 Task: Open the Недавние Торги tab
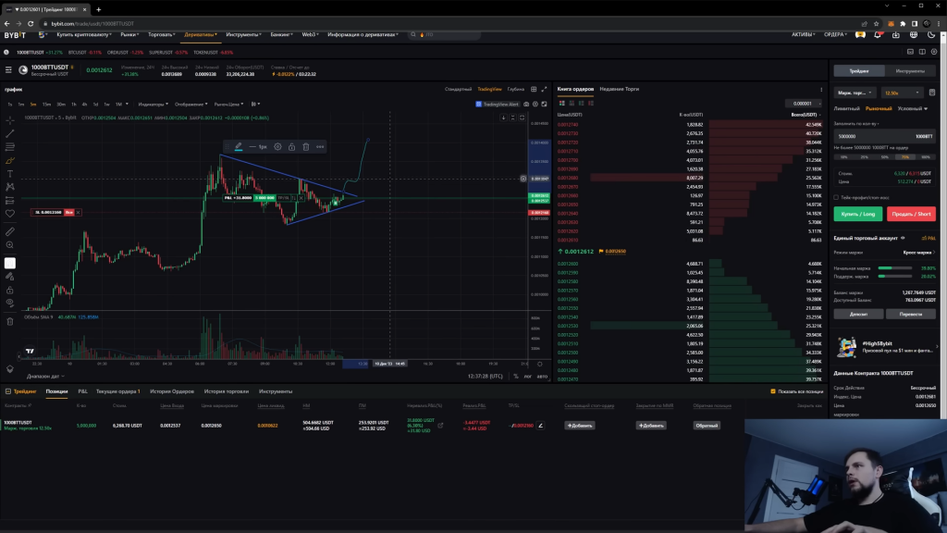tap(619, 89)
